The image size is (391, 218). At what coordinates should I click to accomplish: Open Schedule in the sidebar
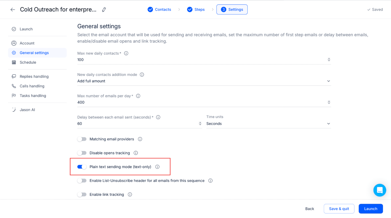click(x=28, y=62)
